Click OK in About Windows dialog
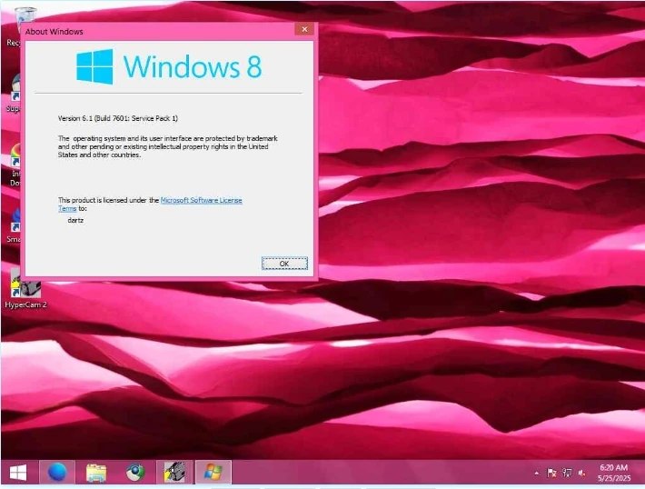Screen dimensions: 645x489 pos(284,264)
